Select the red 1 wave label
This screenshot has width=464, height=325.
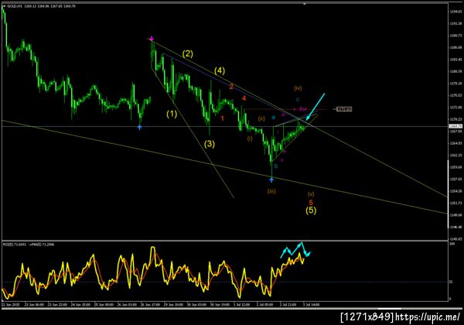coord(222,118)
